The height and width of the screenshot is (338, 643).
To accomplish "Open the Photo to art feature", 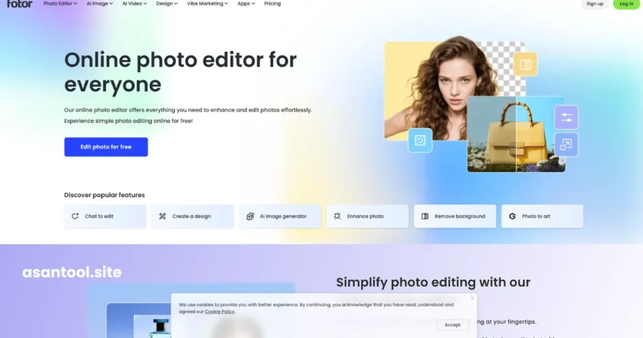I will point(542,216).
